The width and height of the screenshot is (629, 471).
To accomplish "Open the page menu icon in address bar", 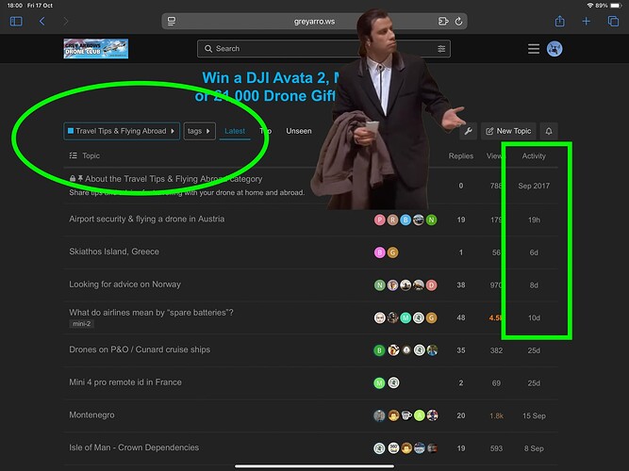I will tap(172, 22).
